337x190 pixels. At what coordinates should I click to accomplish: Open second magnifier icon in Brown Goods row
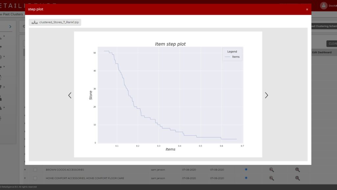click(x=297, y=170)
